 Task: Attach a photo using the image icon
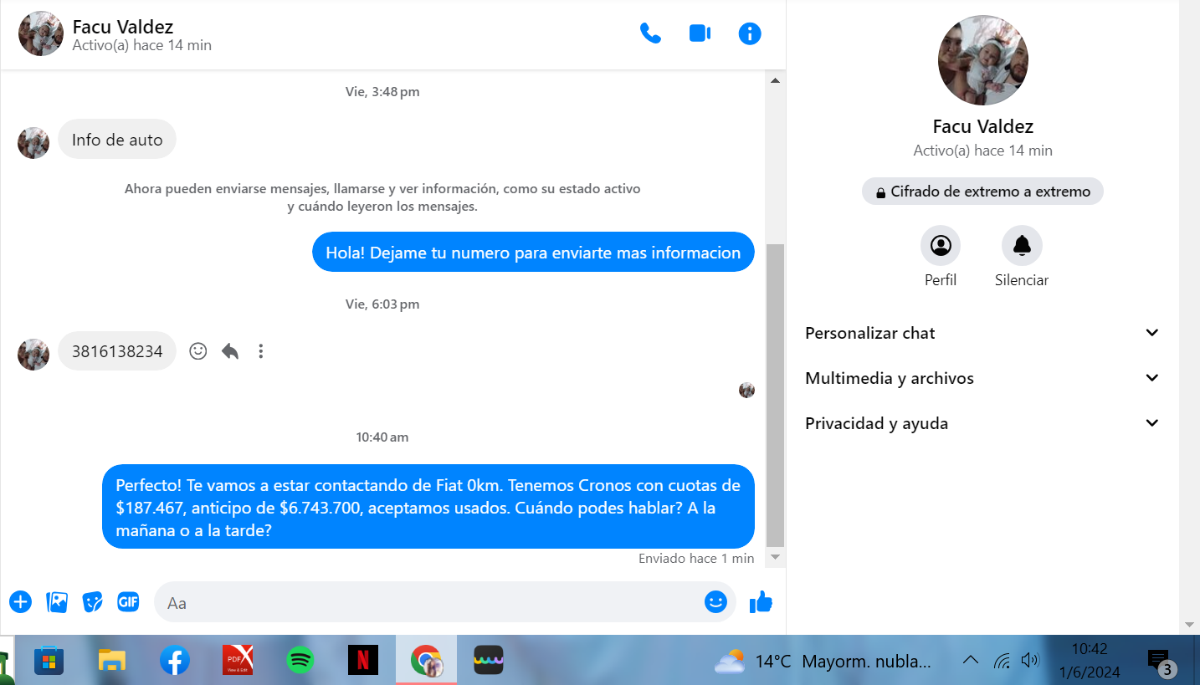57,601
